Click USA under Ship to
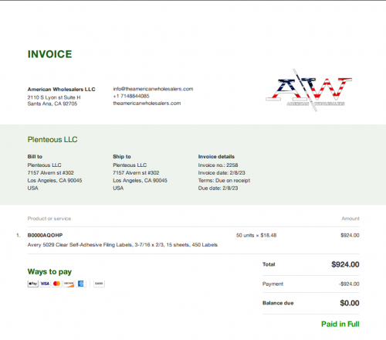The image size is (386, 340). [x=118, y=189]
